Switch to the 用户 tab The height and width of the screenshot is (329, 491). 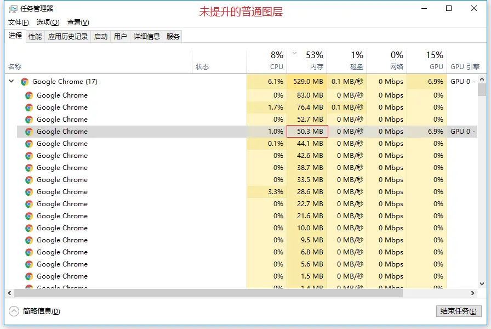(120, 37)
